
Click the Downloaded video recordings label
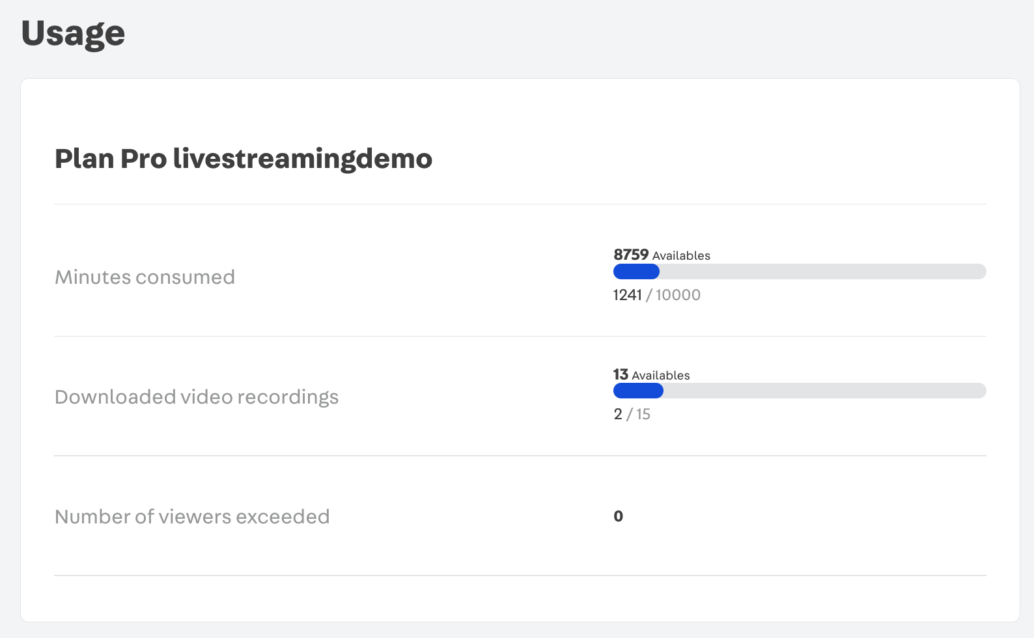(x=197, y=397)
